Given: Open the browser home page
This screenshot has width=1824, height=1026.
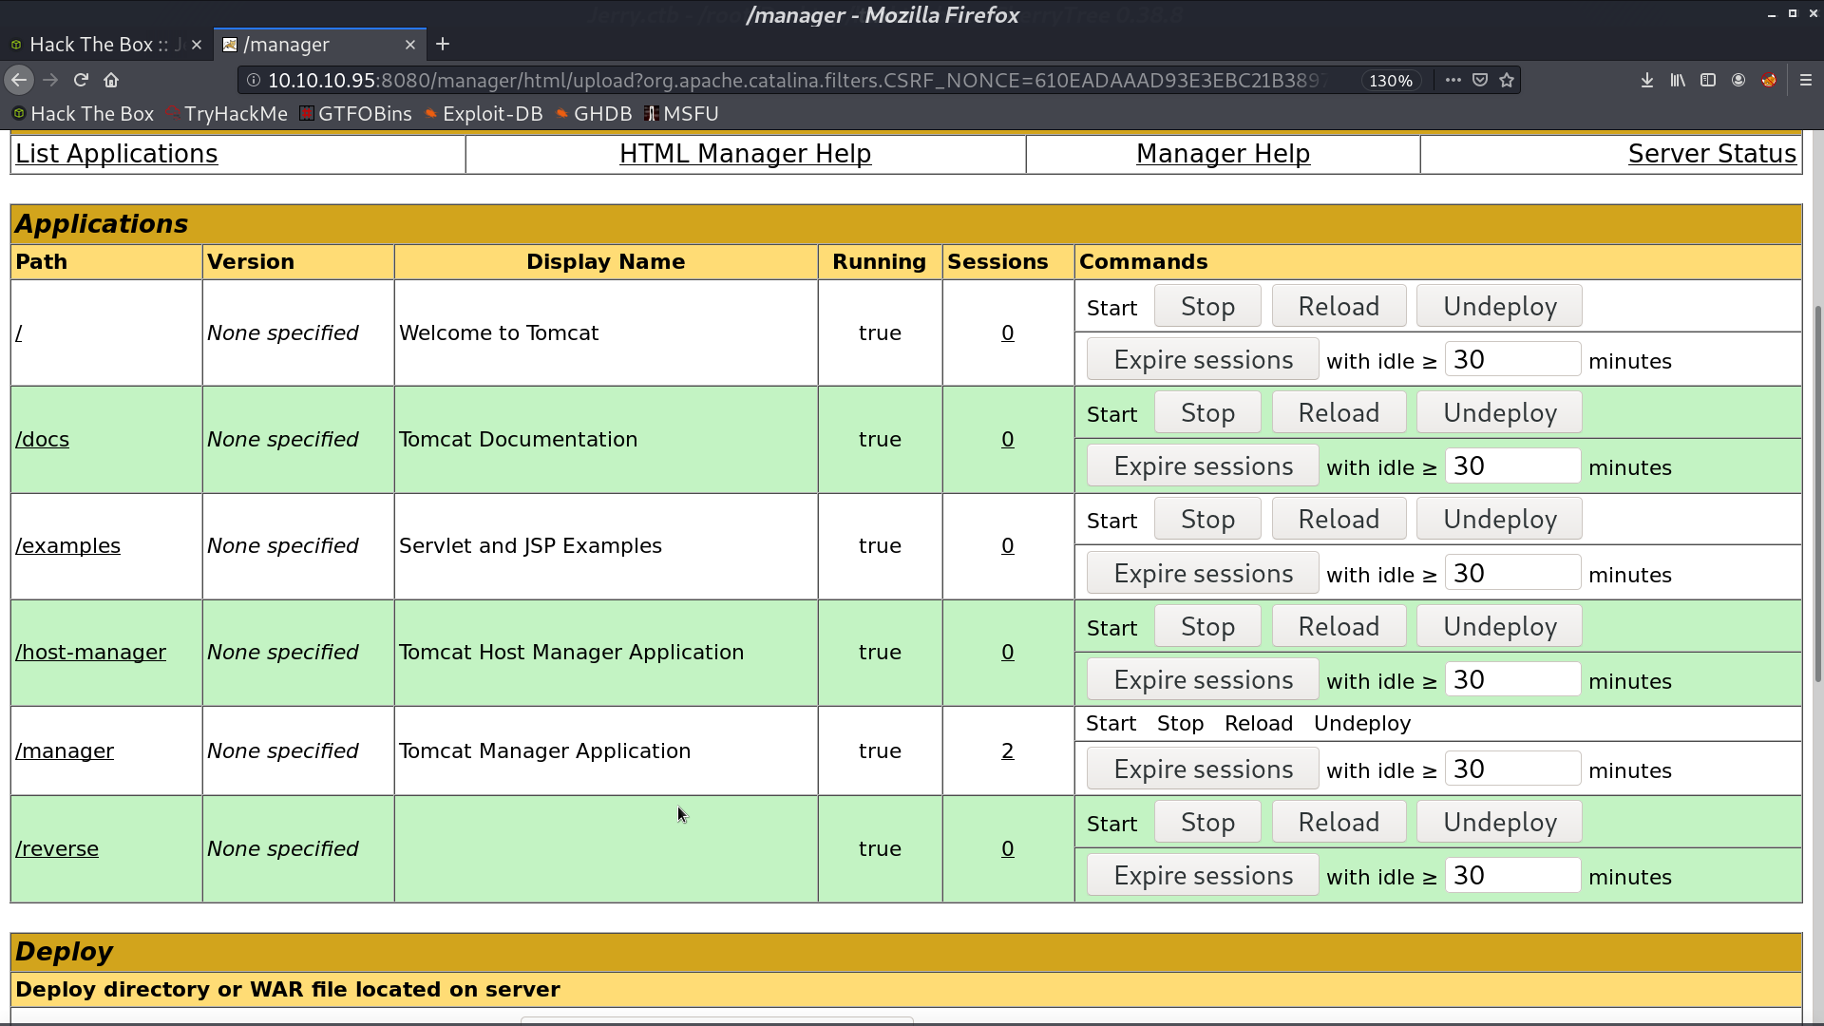Looking at the screenshot, I should pos(111,81).
